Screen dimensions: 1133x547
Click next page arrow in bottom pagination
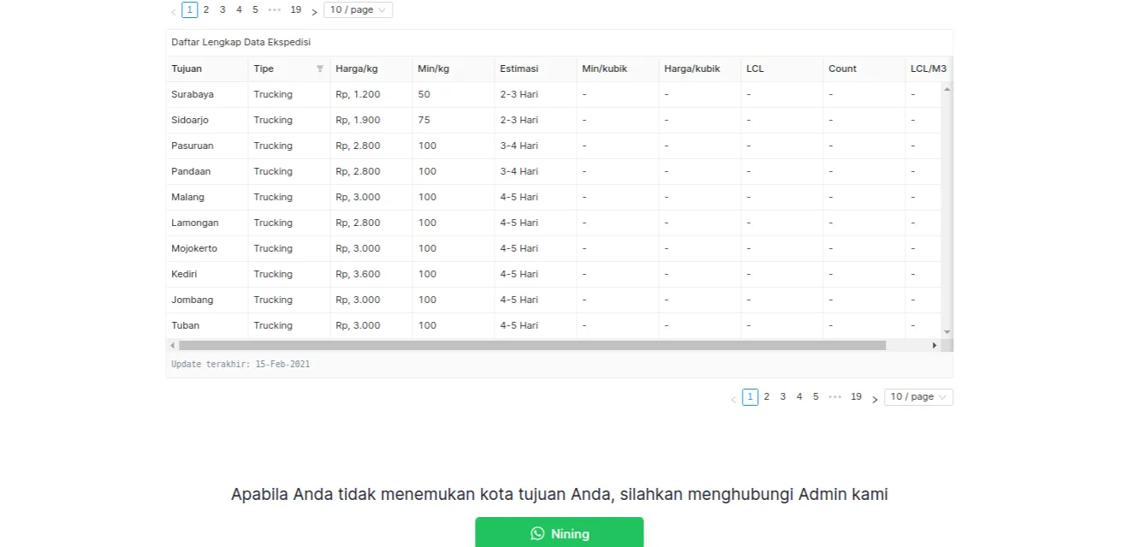875,399
